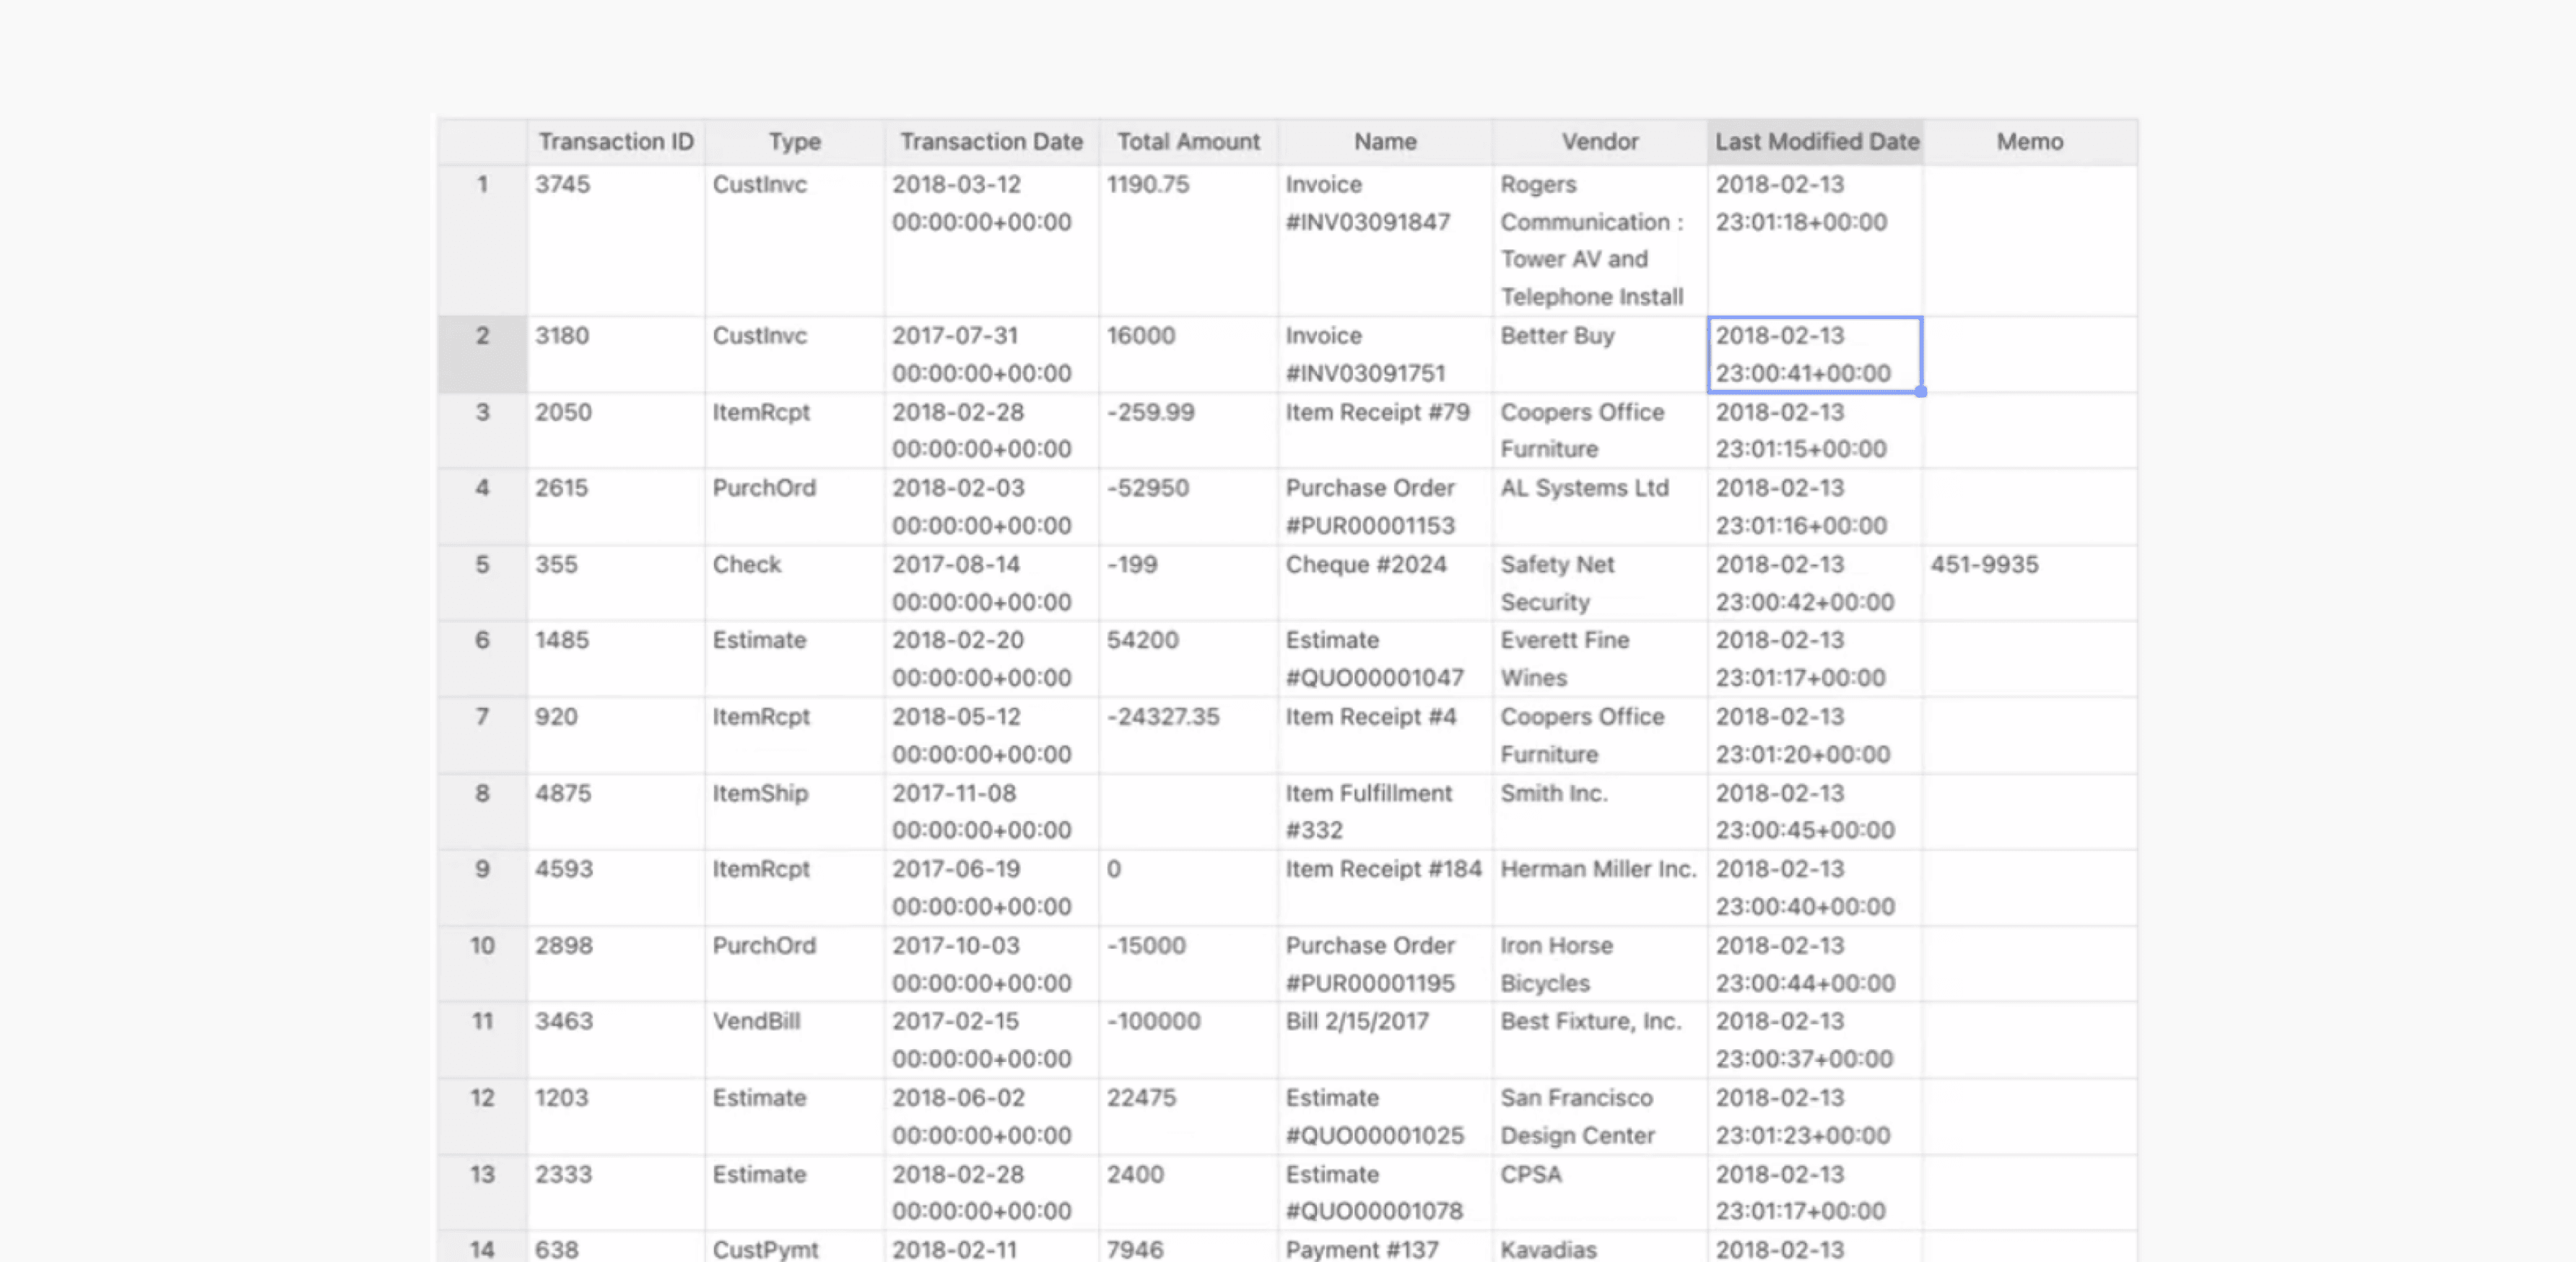Click the Name column header
The image size is (2576, 1262).
(1385, 142)
